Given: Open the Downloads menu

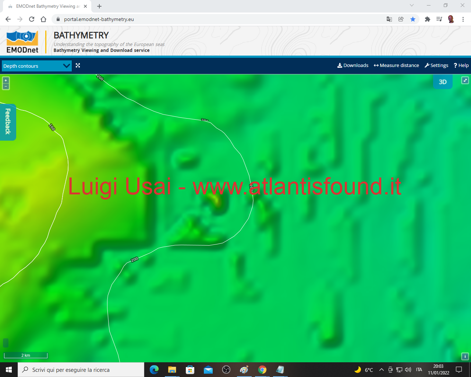Looking at the screenshot, I should [x=353, y=66].
